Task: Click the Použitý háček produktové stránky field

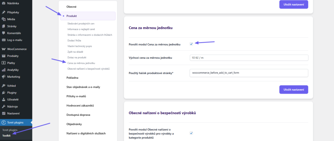Action: [249, 72]
